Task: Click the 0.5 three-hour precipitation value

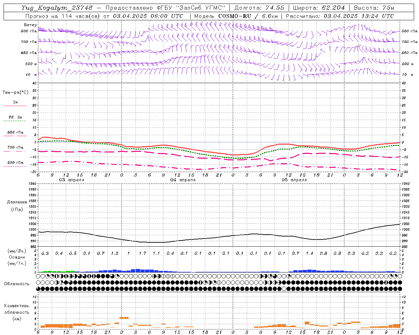Action: point(73,254)
